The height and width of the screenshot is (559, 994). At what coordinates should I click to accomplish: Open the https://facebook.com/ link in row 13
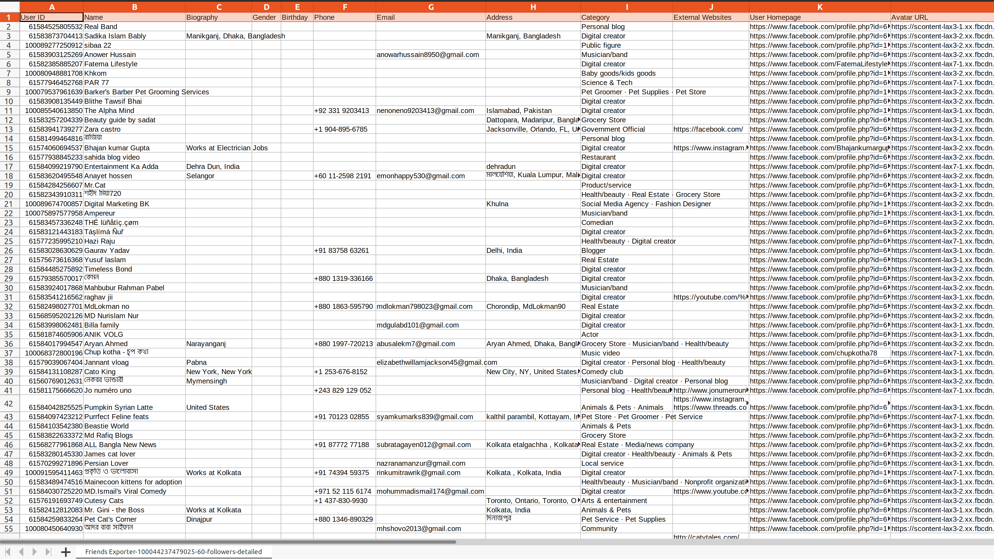708,129
